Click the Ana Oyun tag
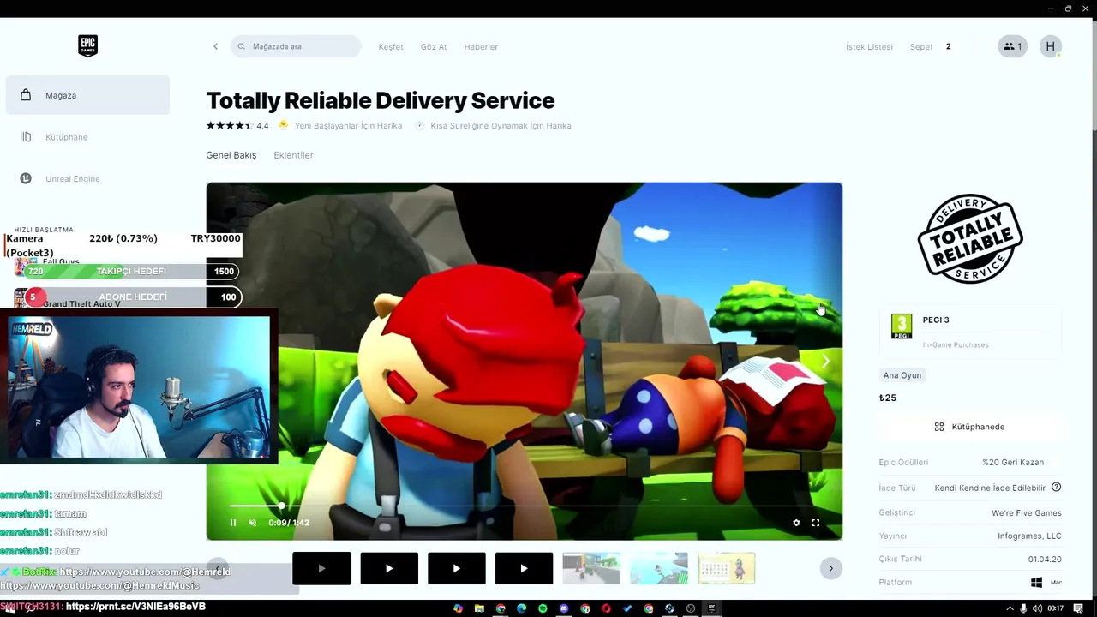Screen dimensions: 1097x617 tap(902, 375)
